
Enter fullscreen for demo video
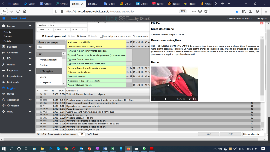click(x=195, y=99)
